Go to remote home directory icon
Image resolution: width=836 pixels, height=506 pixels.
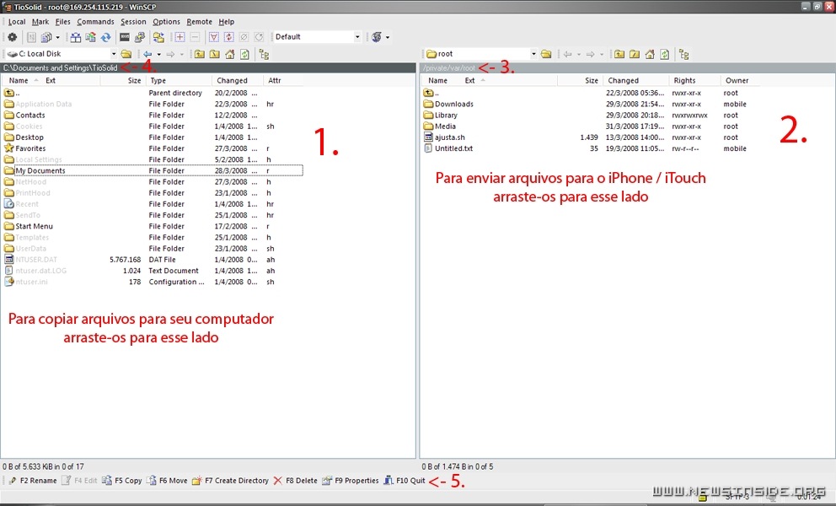[x=650, y=54]
